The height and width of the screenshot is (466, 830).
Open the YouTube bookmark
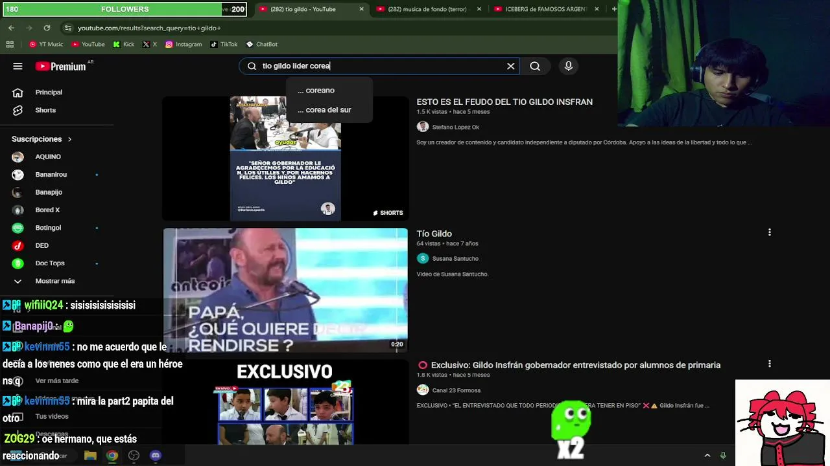88,44
